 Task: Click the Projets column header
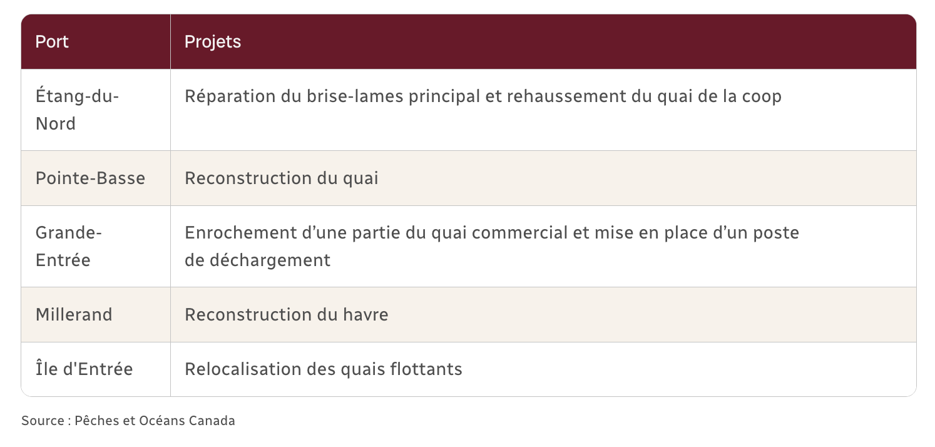(x=543, y=42)
